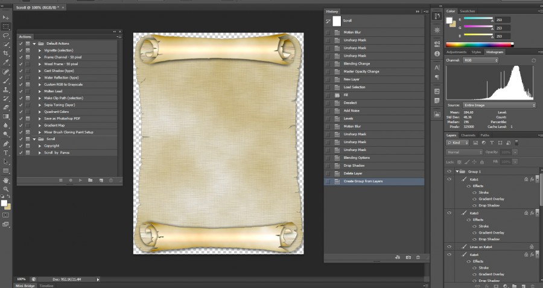This screenshot has height=288, width=543.
Task: Hide the Group 1 layer group
Action: (x=449, y=171)
